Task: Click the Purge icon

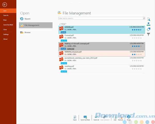Action: [x=128, y=117]
